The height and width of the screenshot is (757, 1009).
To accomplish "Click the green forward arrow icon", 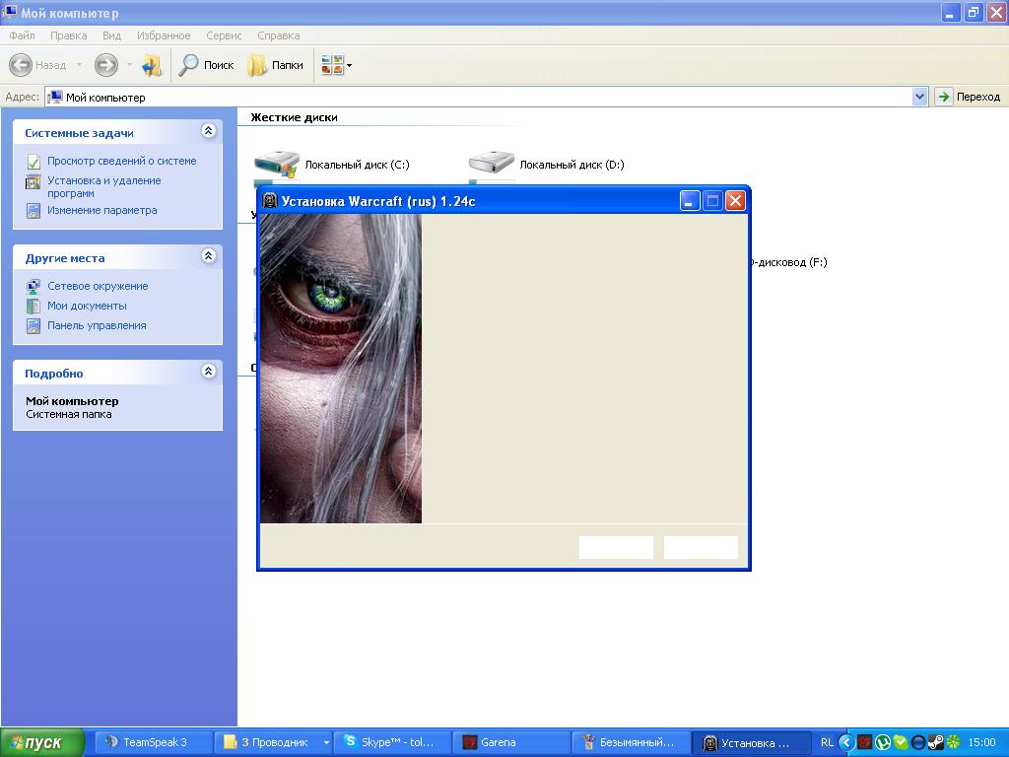I will pos(106,65).
